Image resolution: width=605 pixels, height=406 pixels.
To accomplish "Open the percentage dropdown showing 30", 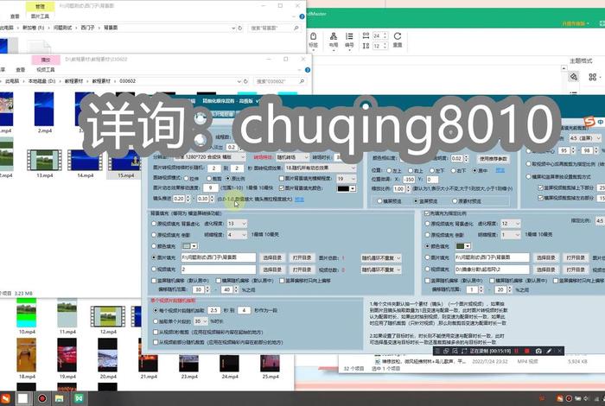I will (201, 321).
